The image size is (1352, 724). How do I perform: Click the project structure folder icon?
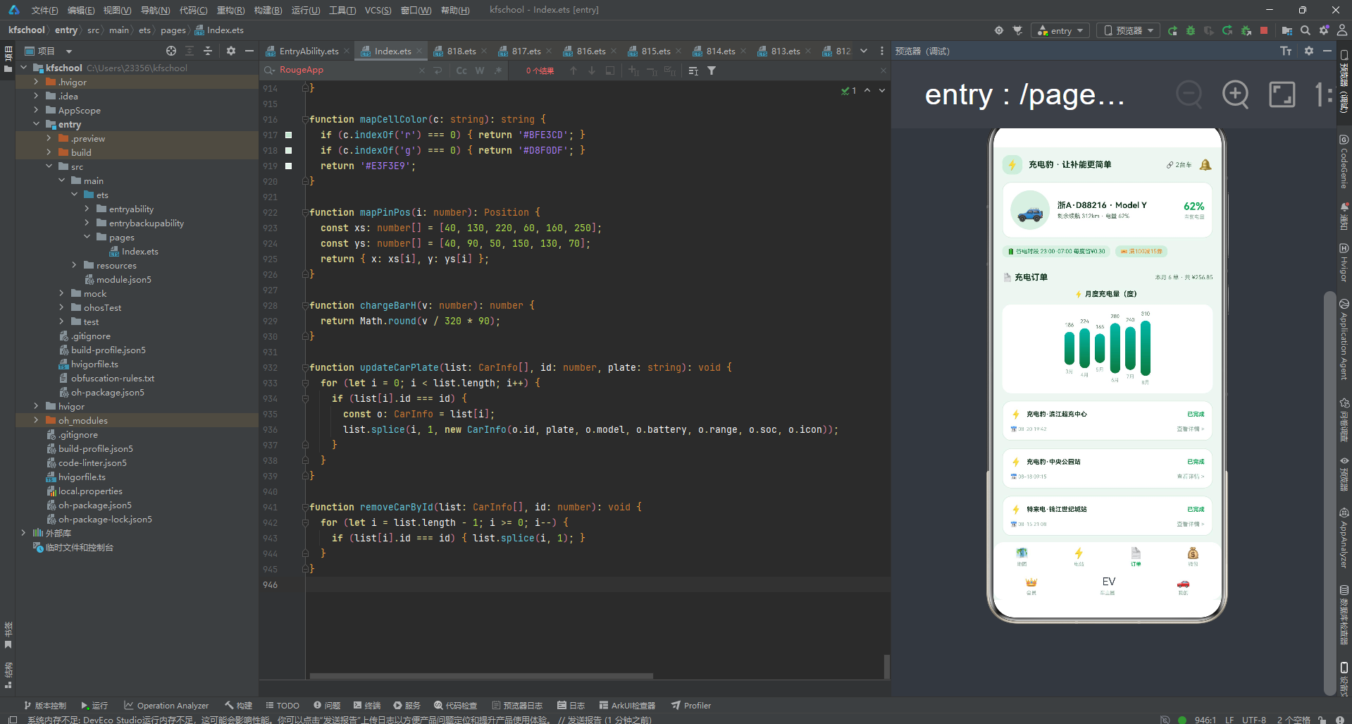click(x=1287, y=30)
